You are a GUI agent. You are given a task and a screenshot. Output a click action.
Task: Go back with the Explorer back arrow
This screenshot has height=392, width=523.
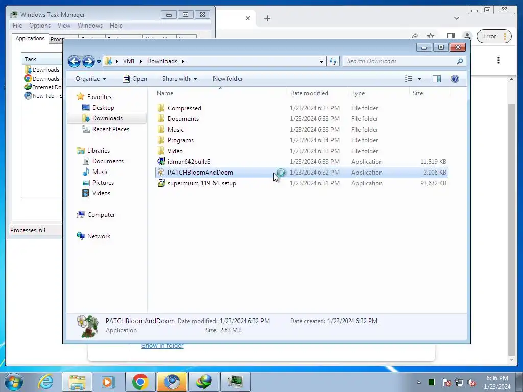74,61
